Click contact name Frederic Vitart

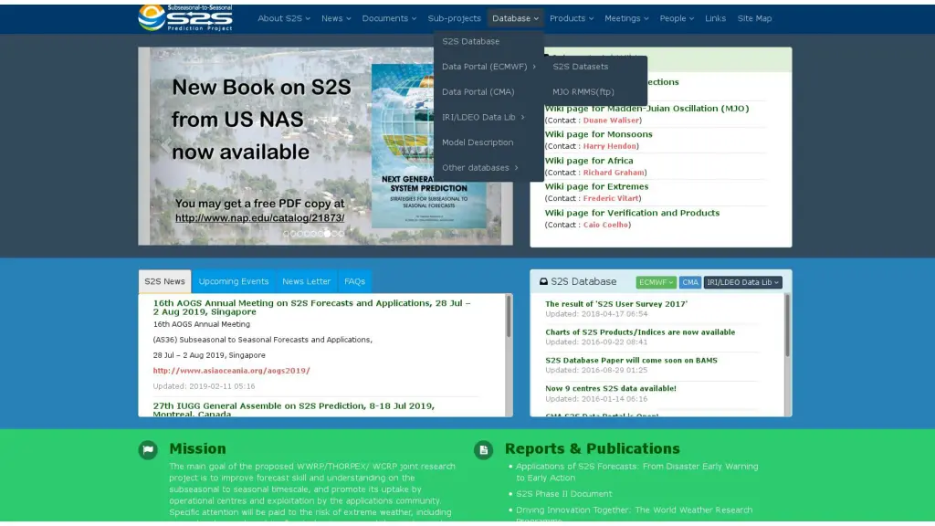click(611, 198)
